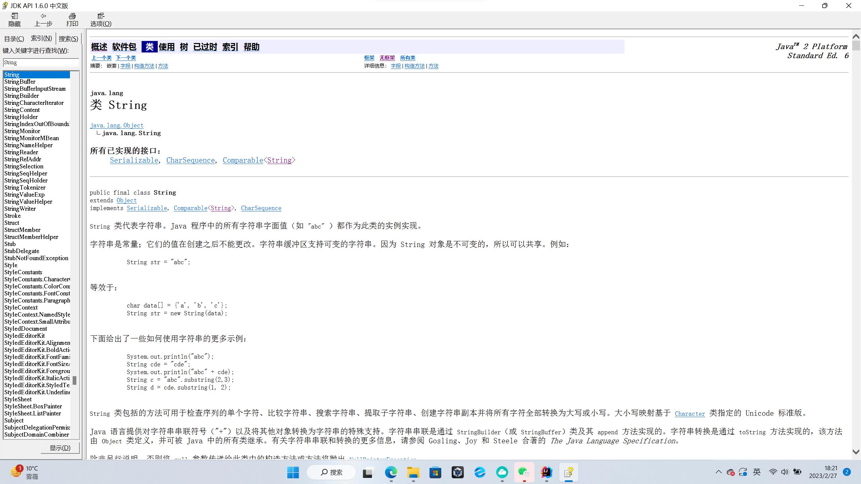
Task: Open the blue e browser taskbar icon
Action: click(480, 472)
